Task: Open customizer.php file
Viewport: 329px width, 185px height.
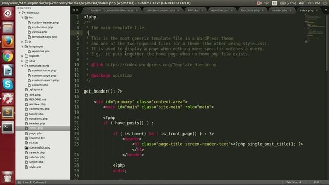Action: pos(42,27)
